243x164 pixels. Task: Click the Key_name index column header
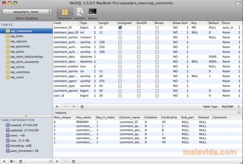point(85,117)
